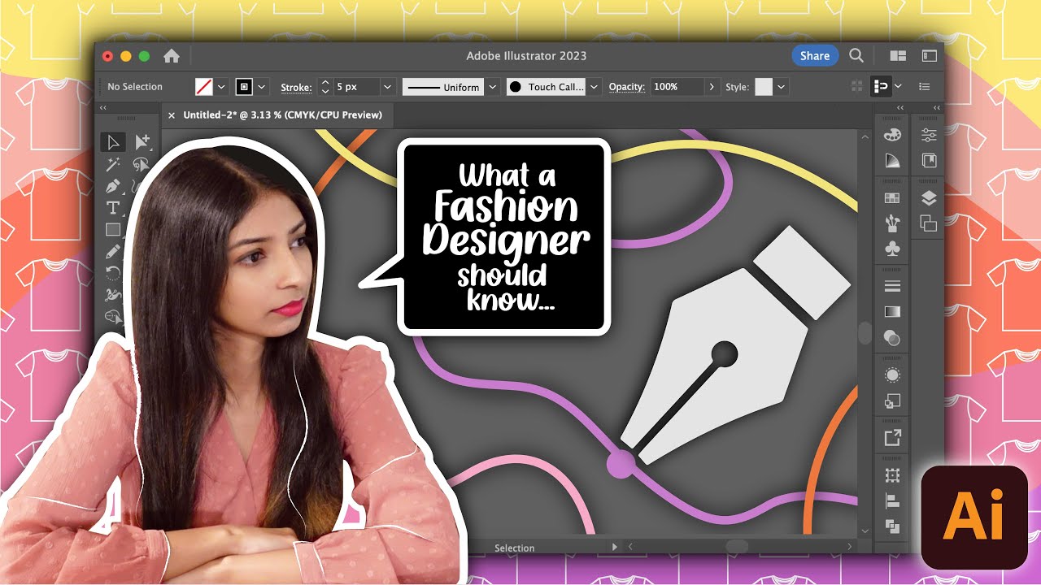Open the Gradient panel icon

(x=892, y=312)
